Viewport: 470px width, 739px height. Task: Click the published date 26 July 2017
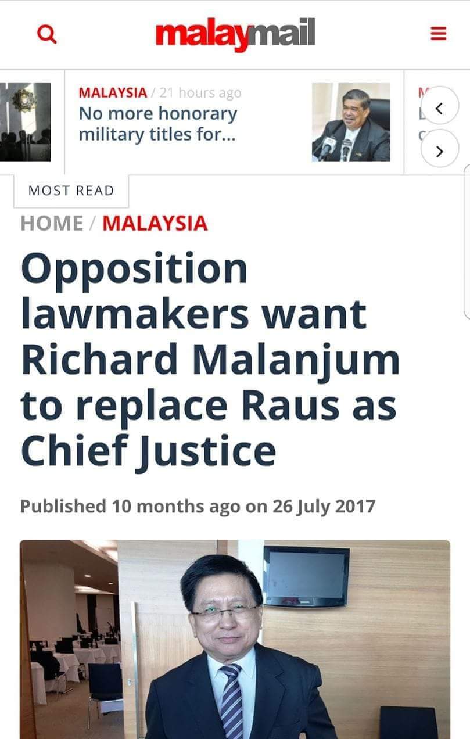(x=324, y=506)
